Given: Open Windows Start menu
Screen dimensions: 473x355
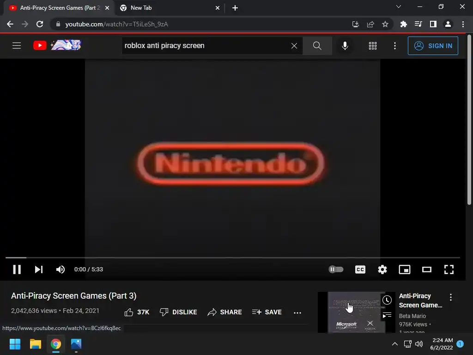Looking at the screenshot, I should 15,344.
